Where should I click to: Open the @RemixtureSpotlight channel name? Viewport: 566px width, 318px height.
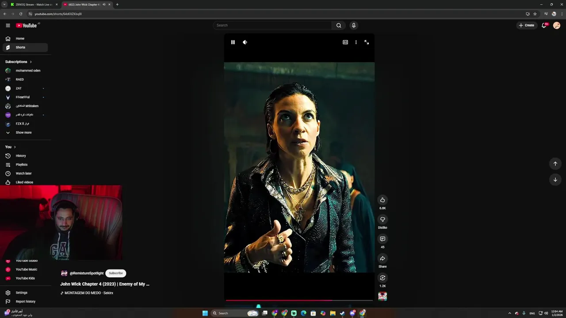[x=87, y=273]
